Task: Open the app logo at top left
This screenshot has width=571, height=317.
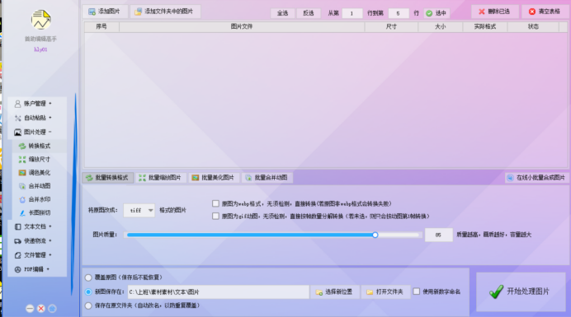Action: (40, 20)
